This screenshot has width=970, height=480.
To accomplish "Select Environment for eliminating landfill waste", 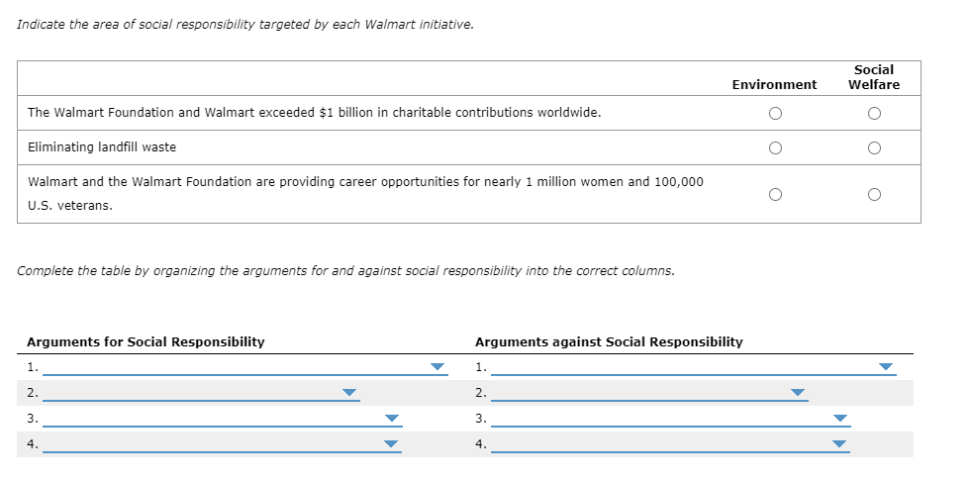I will pos(774,147).
